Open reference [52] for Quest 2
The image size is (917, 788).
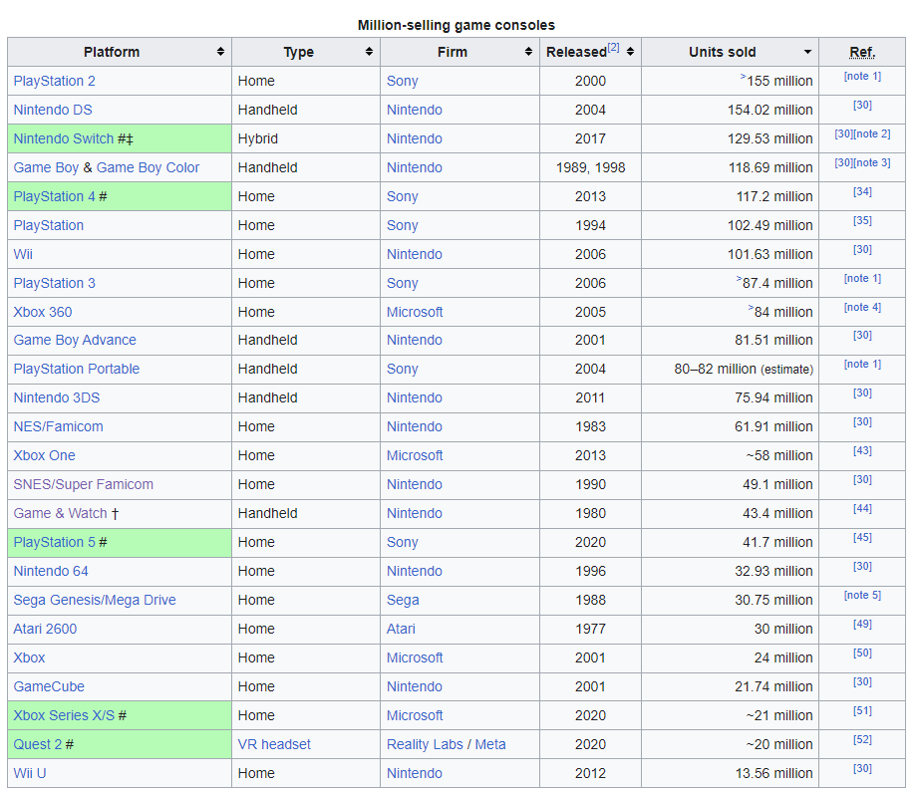tap(862, 739)
